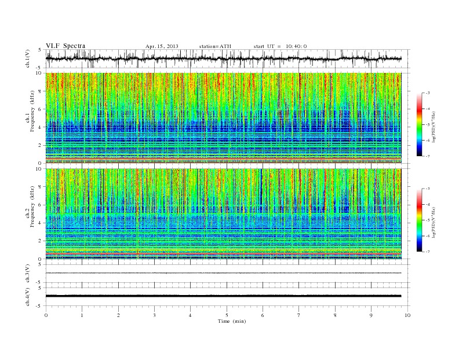Click the thick ch.4 voltage trace
The height and width of the screenshot is (354, 459).
224,296
